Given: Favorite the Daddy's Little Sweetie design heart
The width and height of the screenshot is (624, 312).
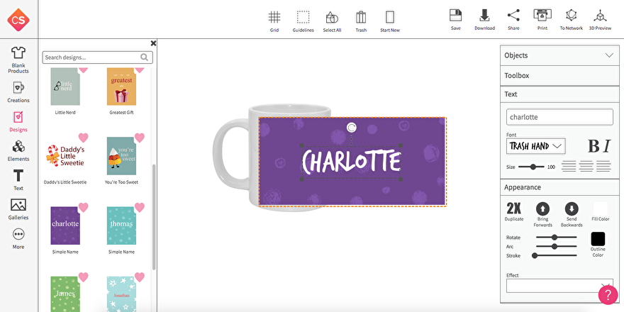Looking at the screenshot, I should [x=83, y=138].
